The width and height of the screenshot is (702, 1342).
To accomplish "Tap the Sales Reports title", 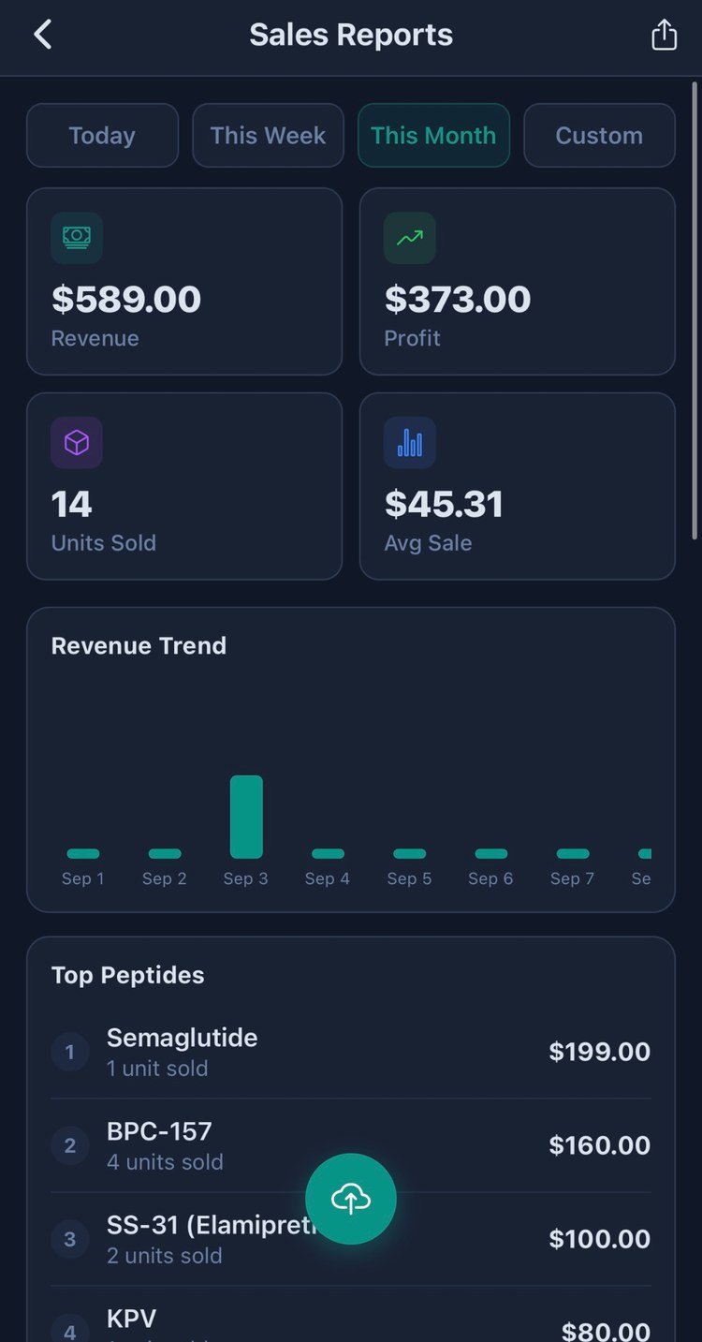I will 351,35.
